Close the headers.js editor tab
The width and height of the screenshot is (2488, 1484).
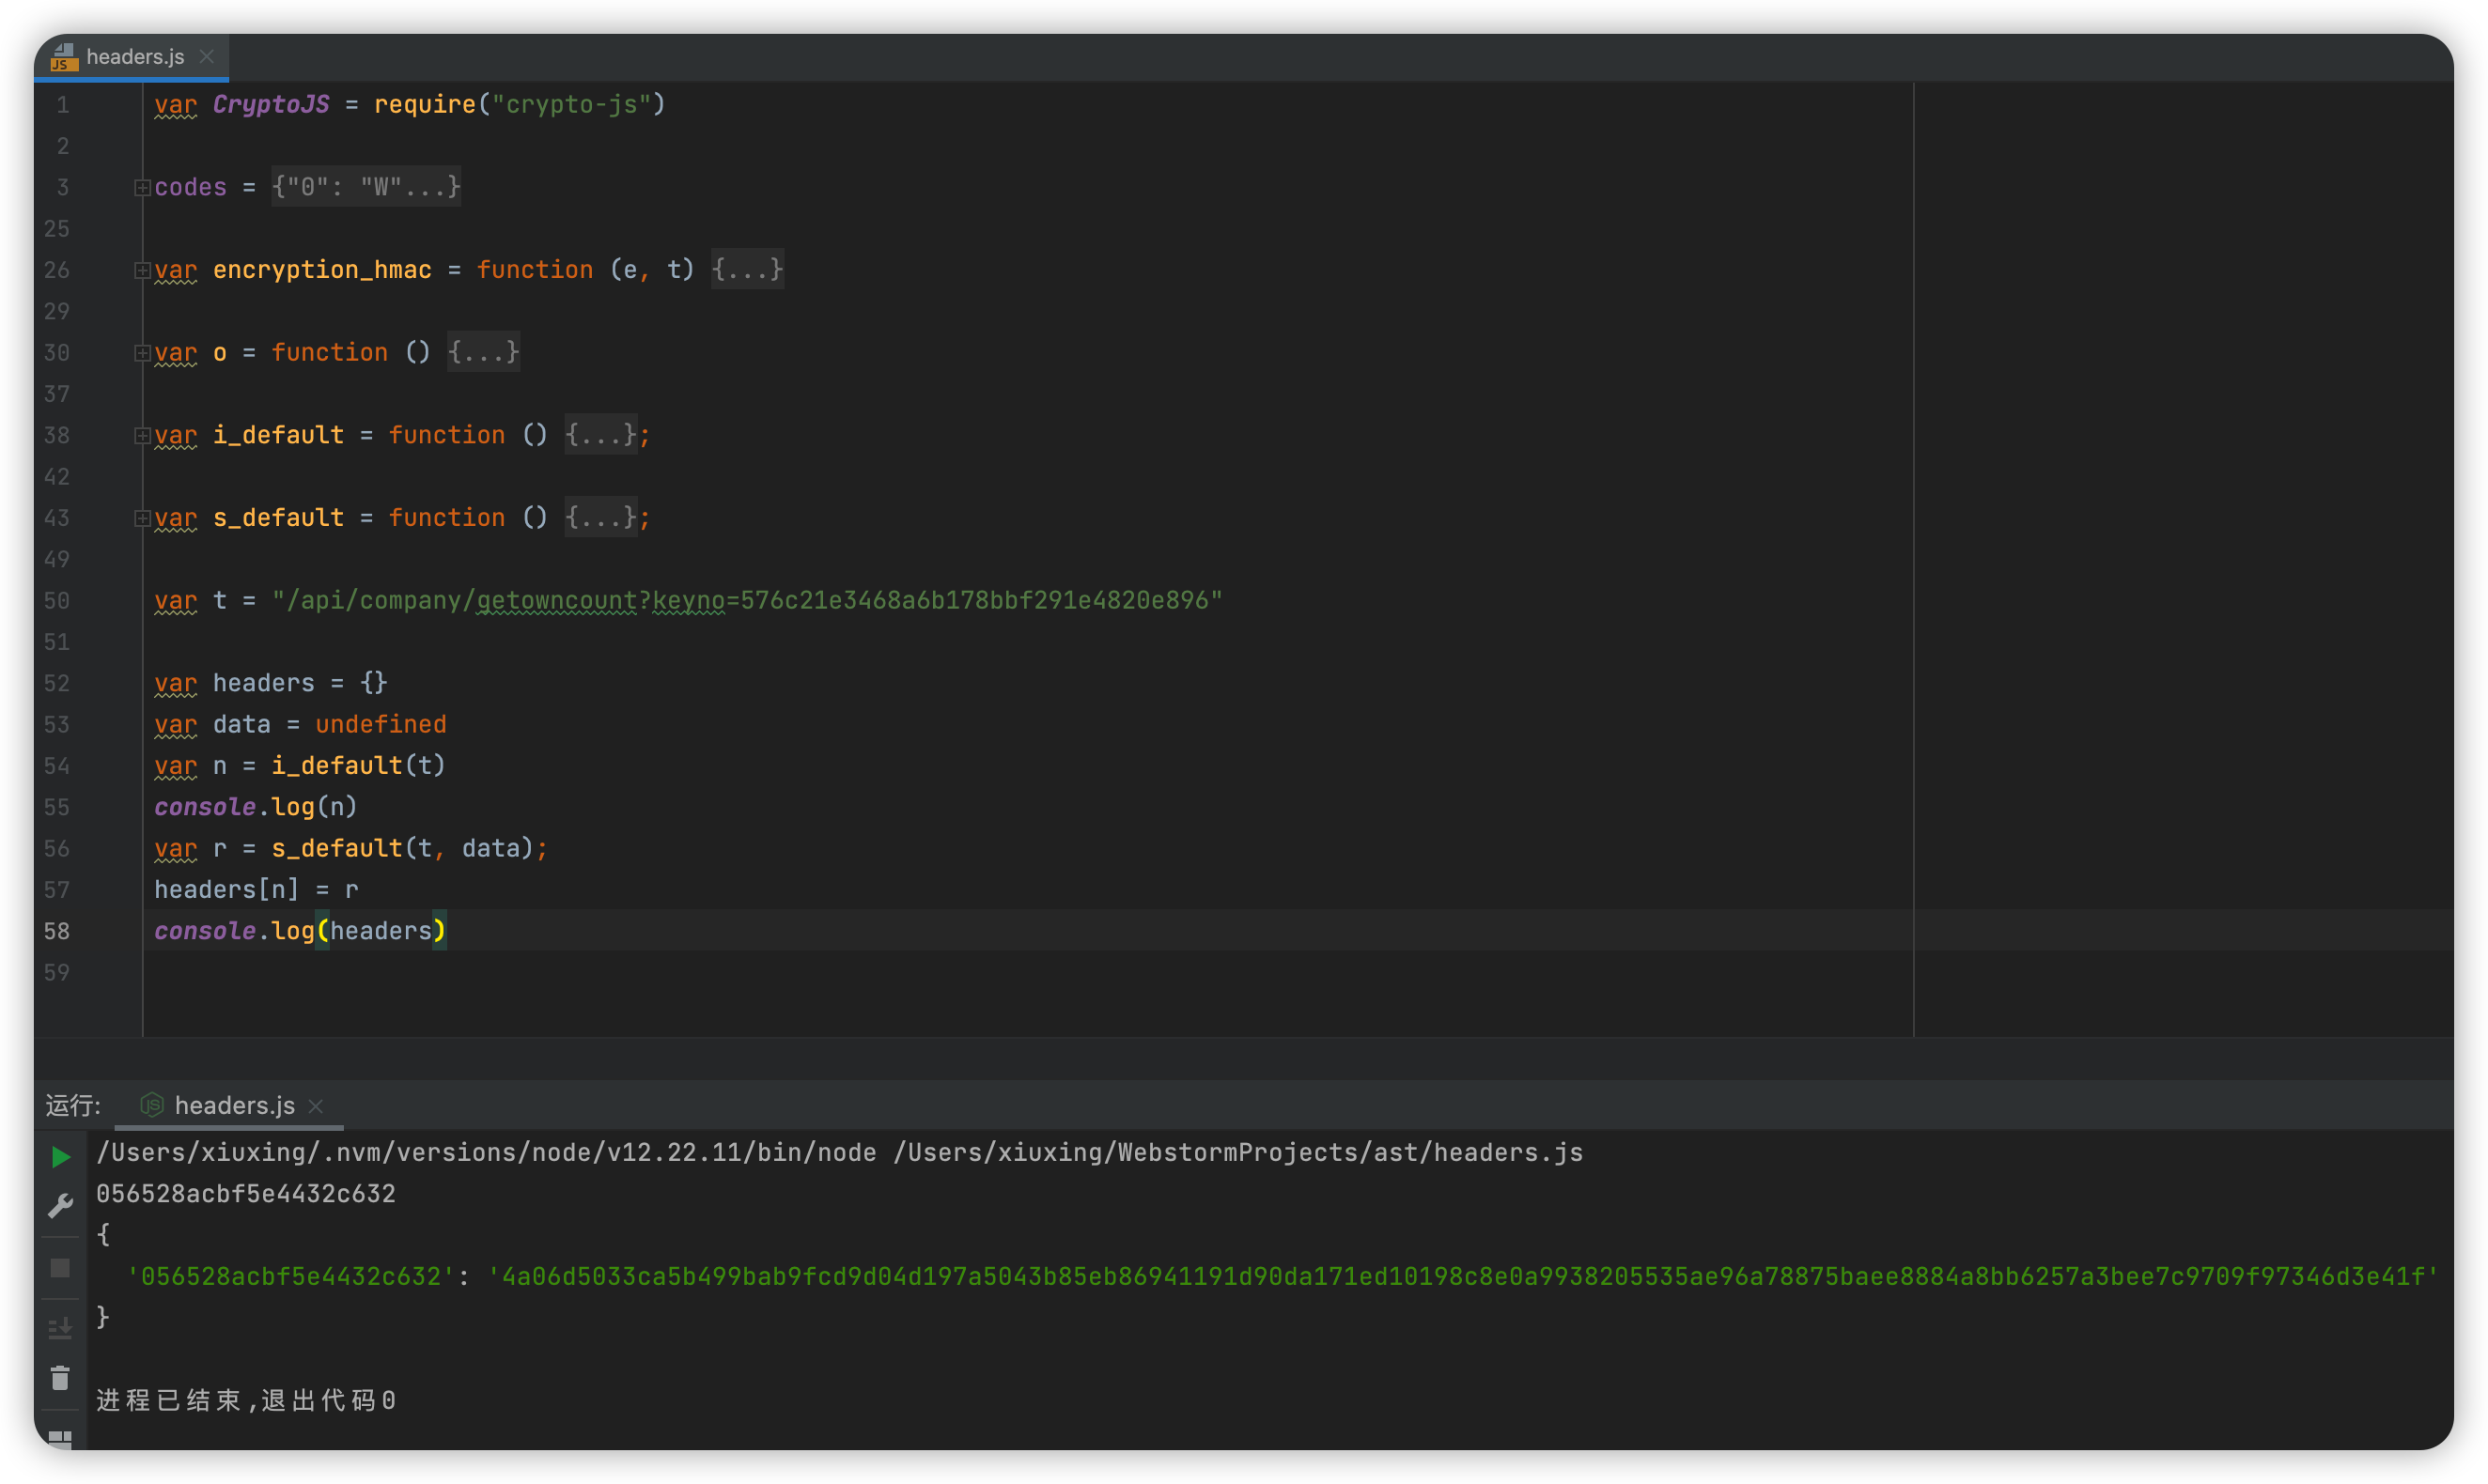[207, 57]
